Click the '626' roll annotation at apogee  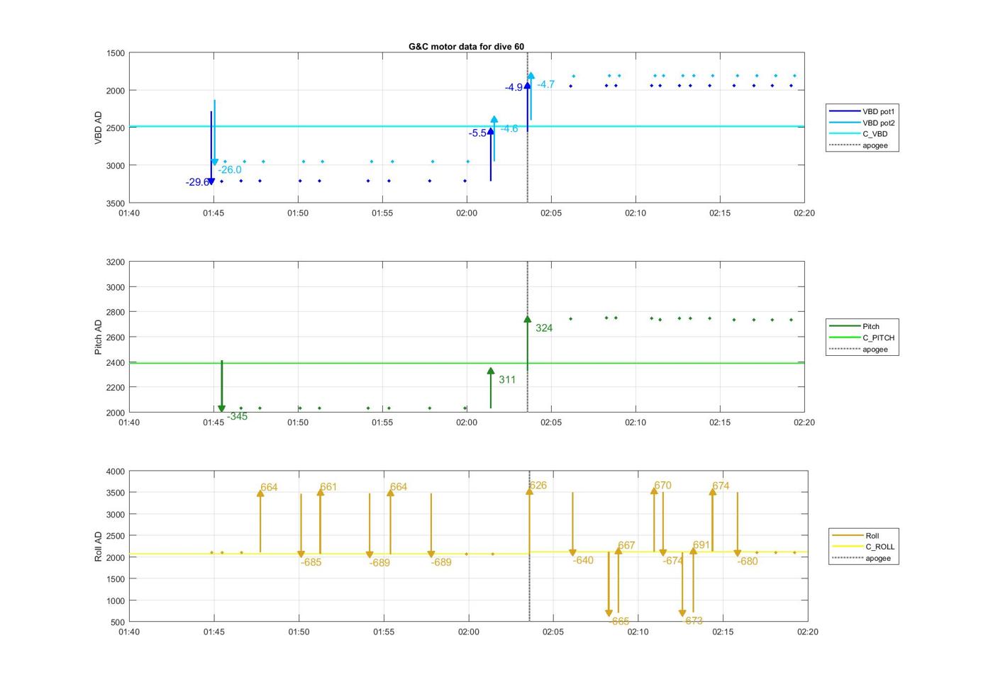click(x=538, y=486)
